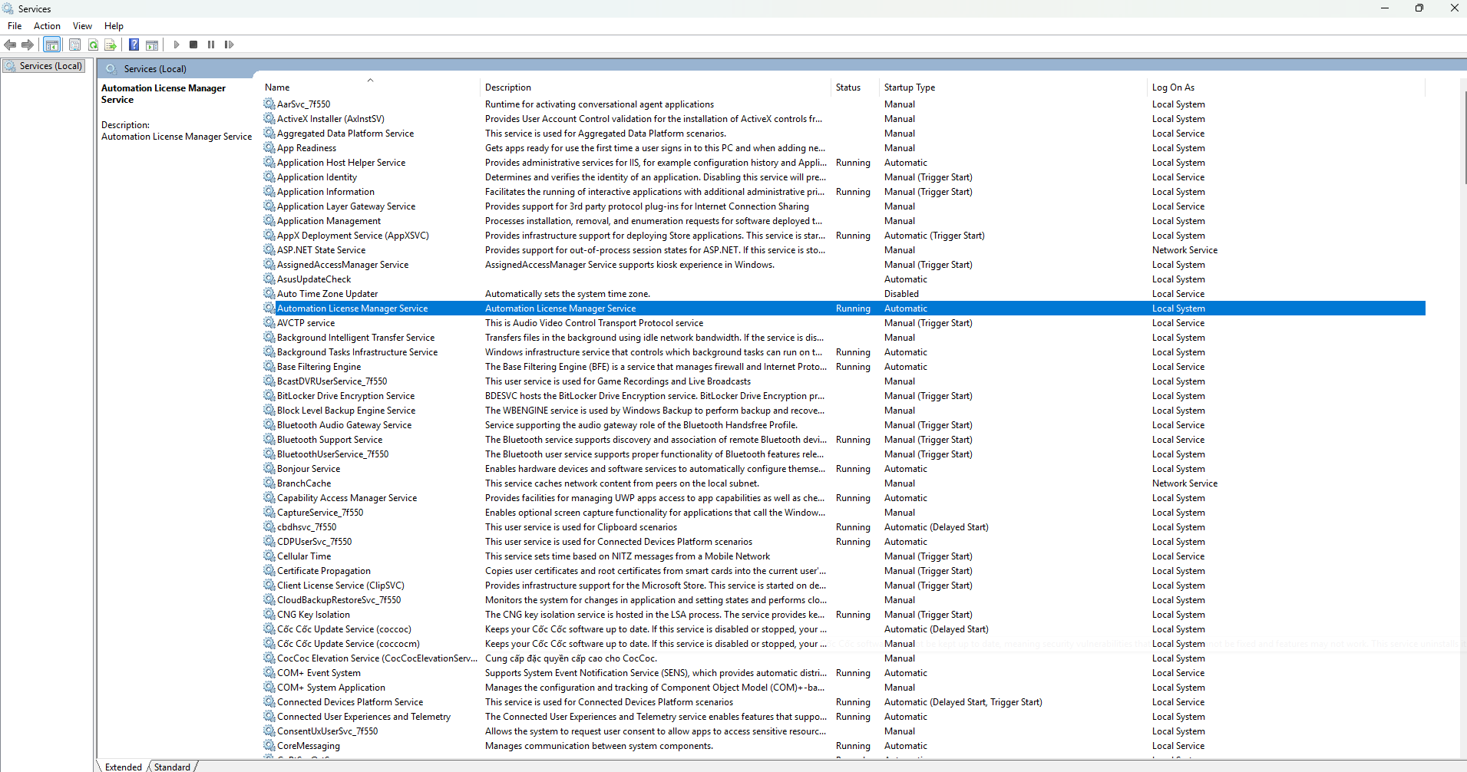Switch to the Extended tab
This screenshot has width=1467, height=772.
(124, 767)
